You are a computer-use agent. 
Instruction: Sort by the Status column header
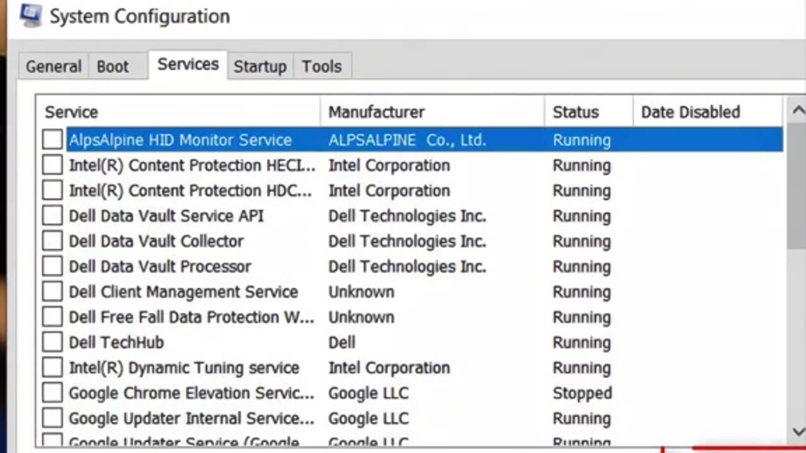[x=589, y=112]
